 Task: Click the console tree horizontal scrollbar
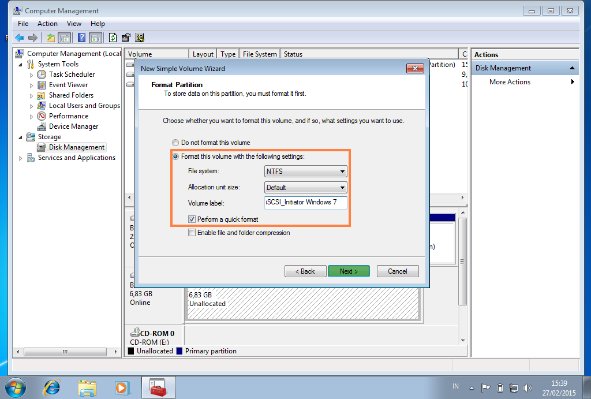click(66, 352)
